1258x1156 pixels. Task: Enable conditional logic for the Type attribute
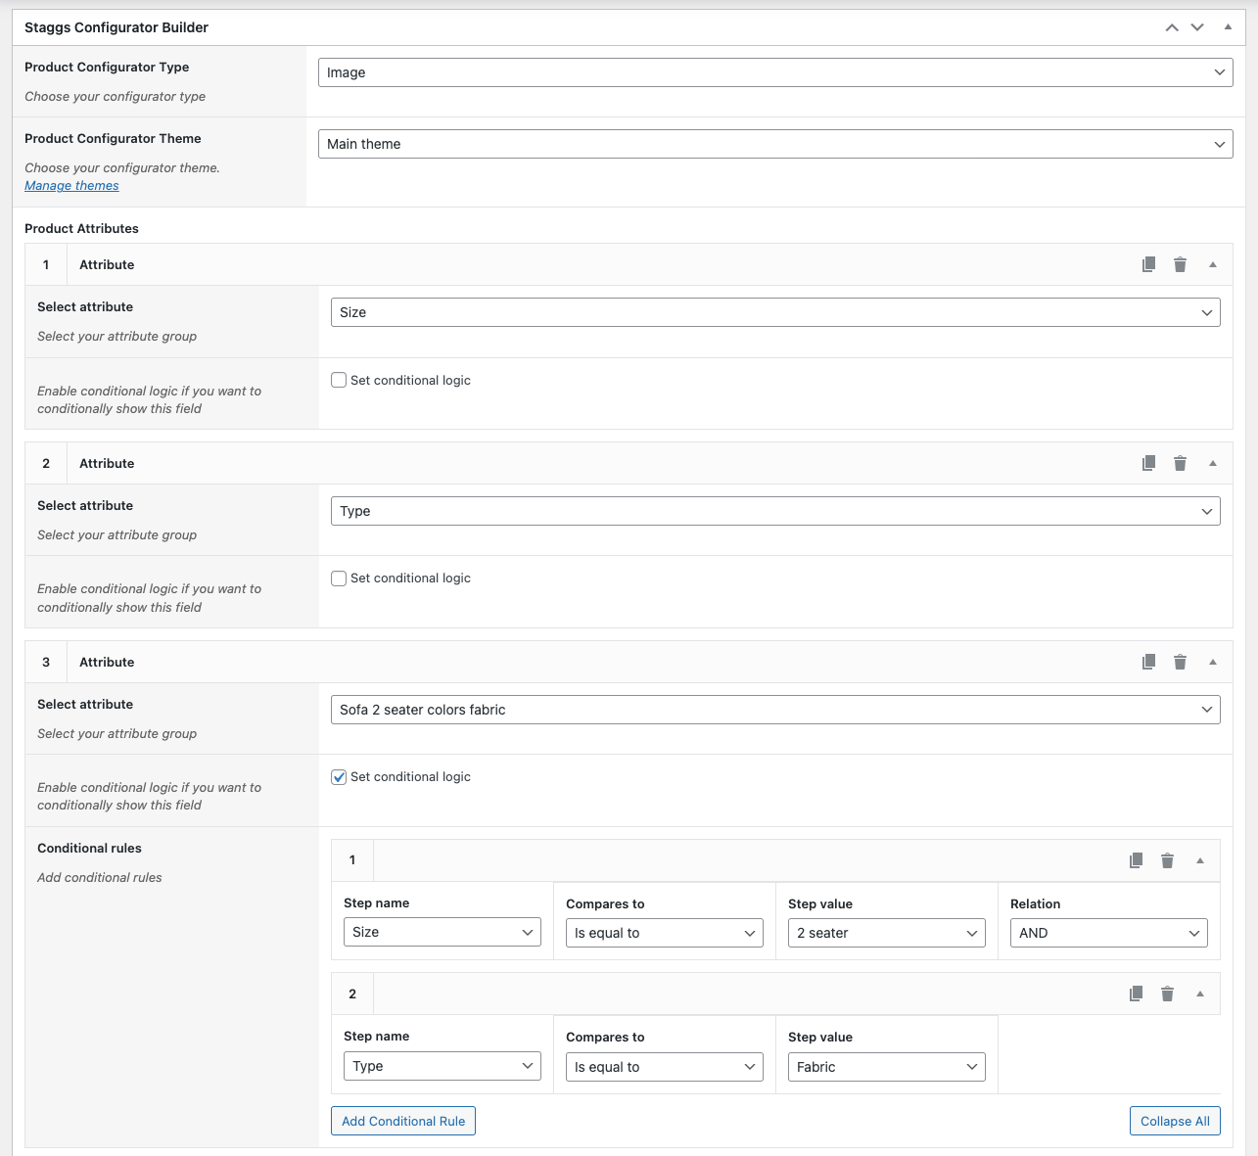click(338, 578)
